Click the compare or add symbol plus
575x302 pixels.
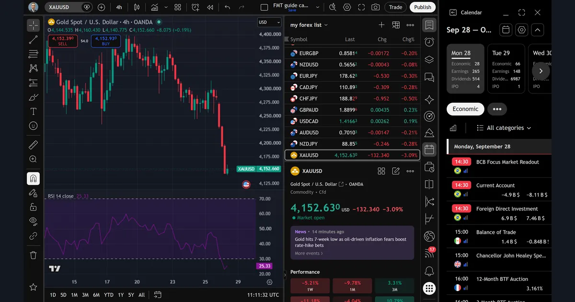[101, 7]
